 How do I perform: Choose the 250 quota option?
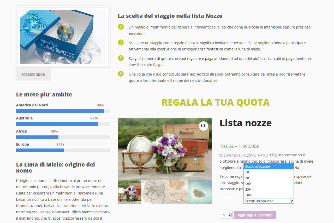click(269, 189)
